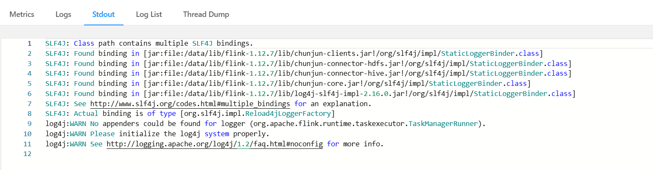The height and width of the screenshot is (170, 653).
Task: Click line number 9 in gutter
Action: [29, 124]
